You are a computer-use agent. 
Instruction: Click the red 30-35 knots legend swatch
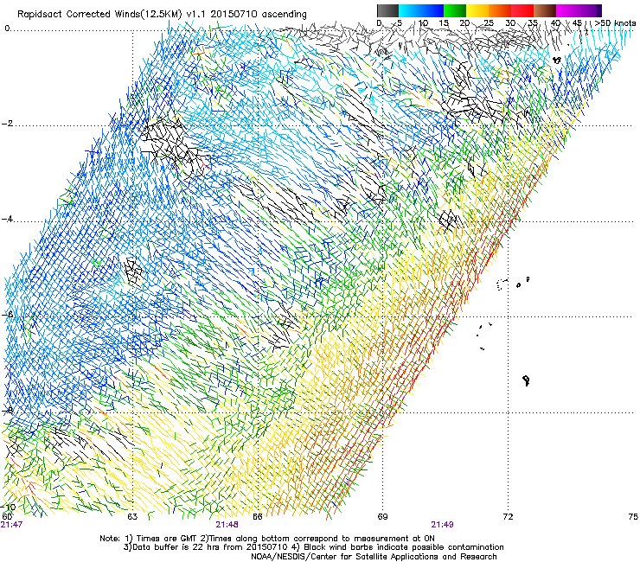(522, 10)
